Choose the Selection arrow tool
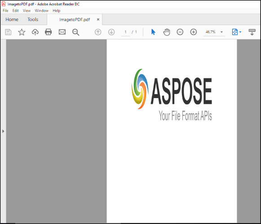The height and width of the screenshot is (224, 261). tap(153, 32)
